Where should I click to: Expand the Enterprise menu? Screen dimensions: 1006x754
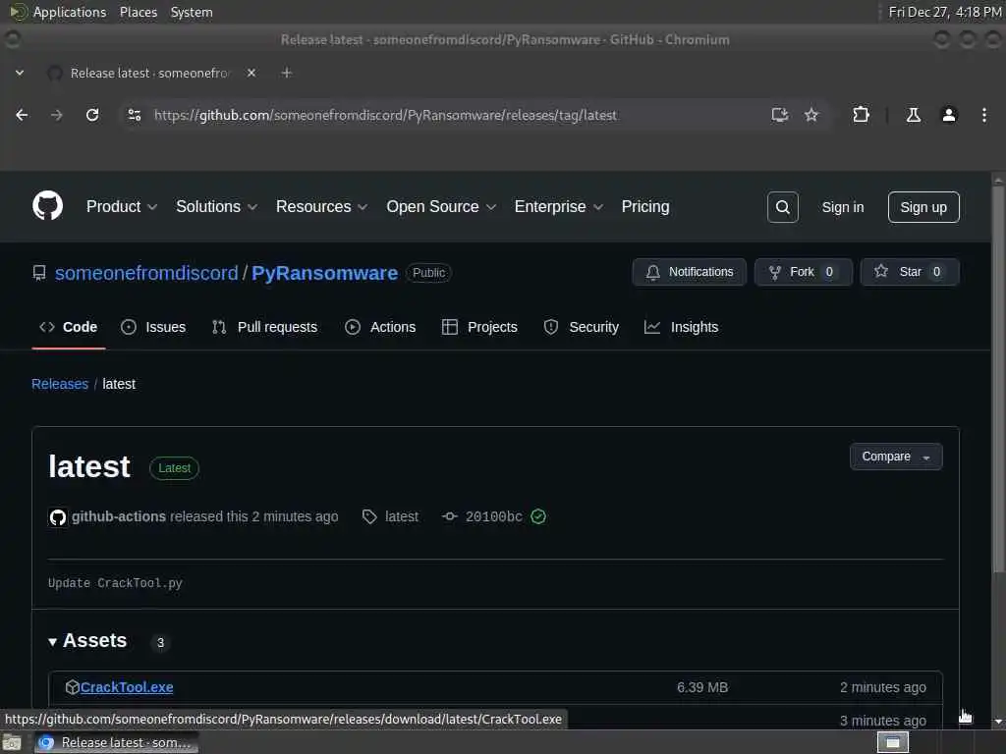coord(558,206)
